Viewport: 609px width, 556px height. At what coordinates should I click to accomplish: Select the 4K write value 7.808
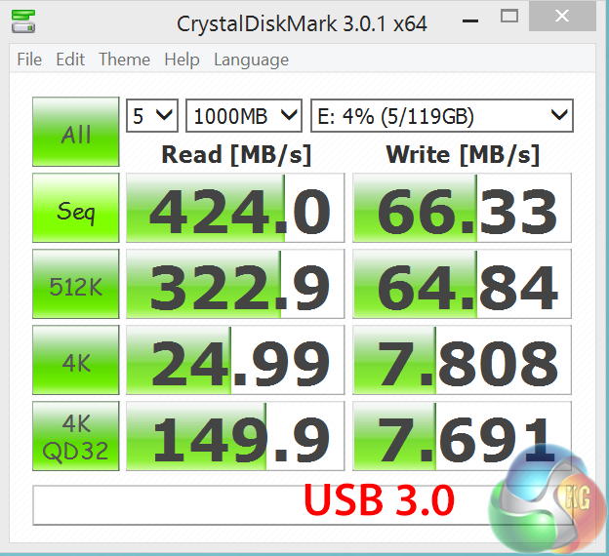[463, 360]
